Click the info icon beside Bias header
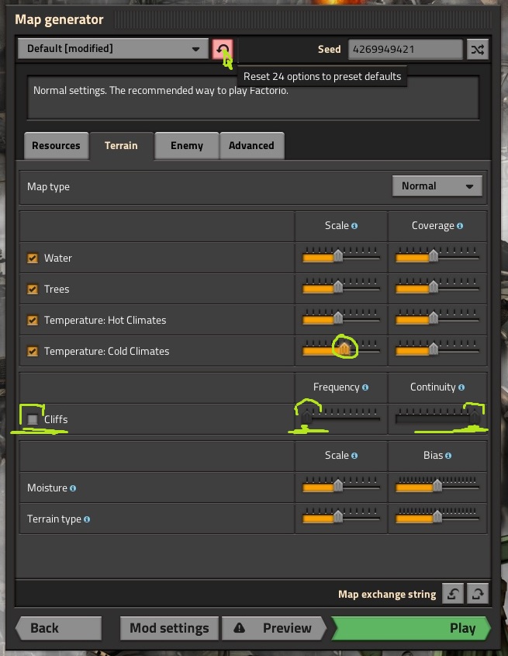 coord(448,456)
